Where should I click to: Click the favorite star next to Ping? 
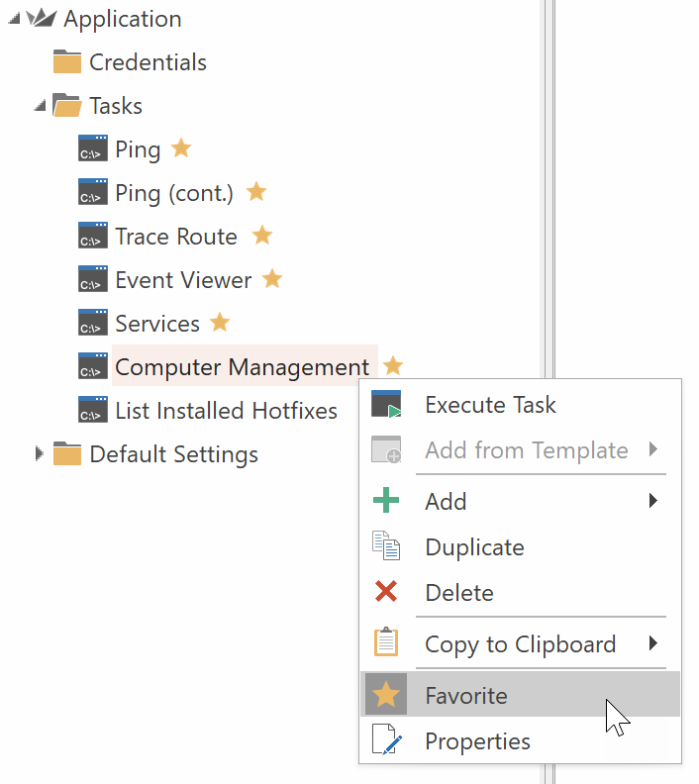181,148
